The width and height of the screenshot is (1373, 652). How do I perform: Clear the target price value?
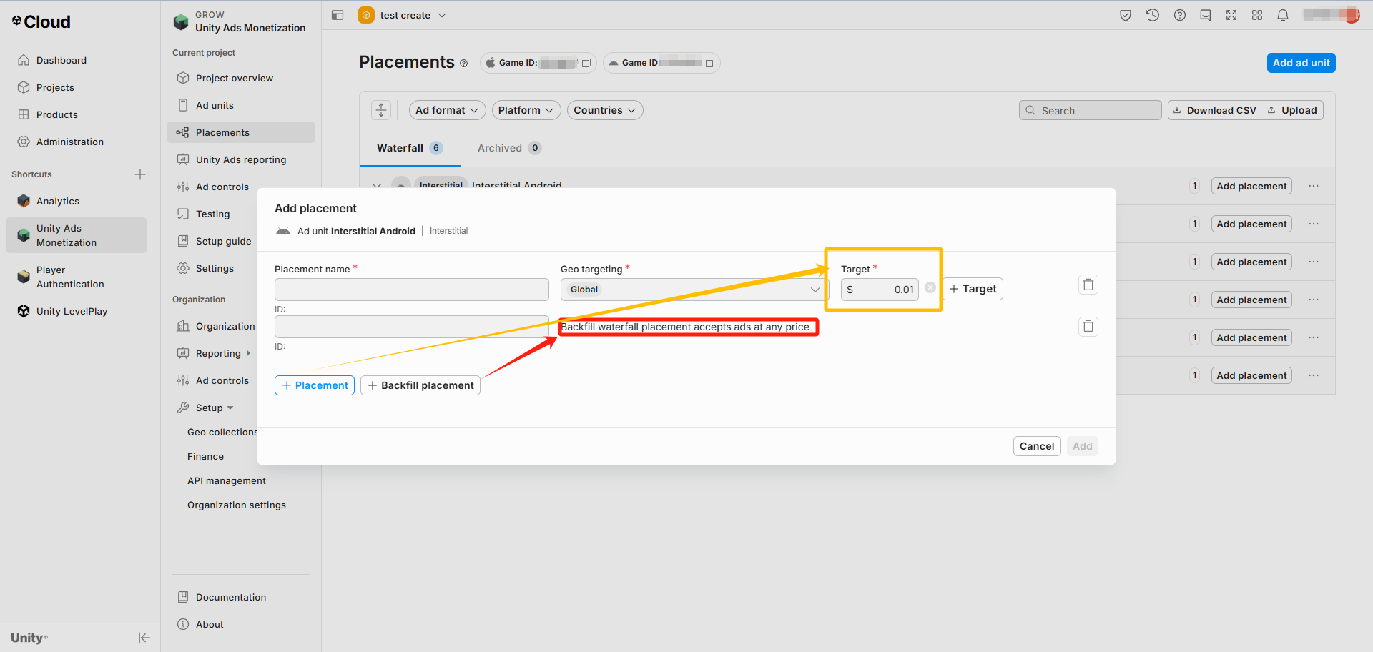click(x=930, y=287)
